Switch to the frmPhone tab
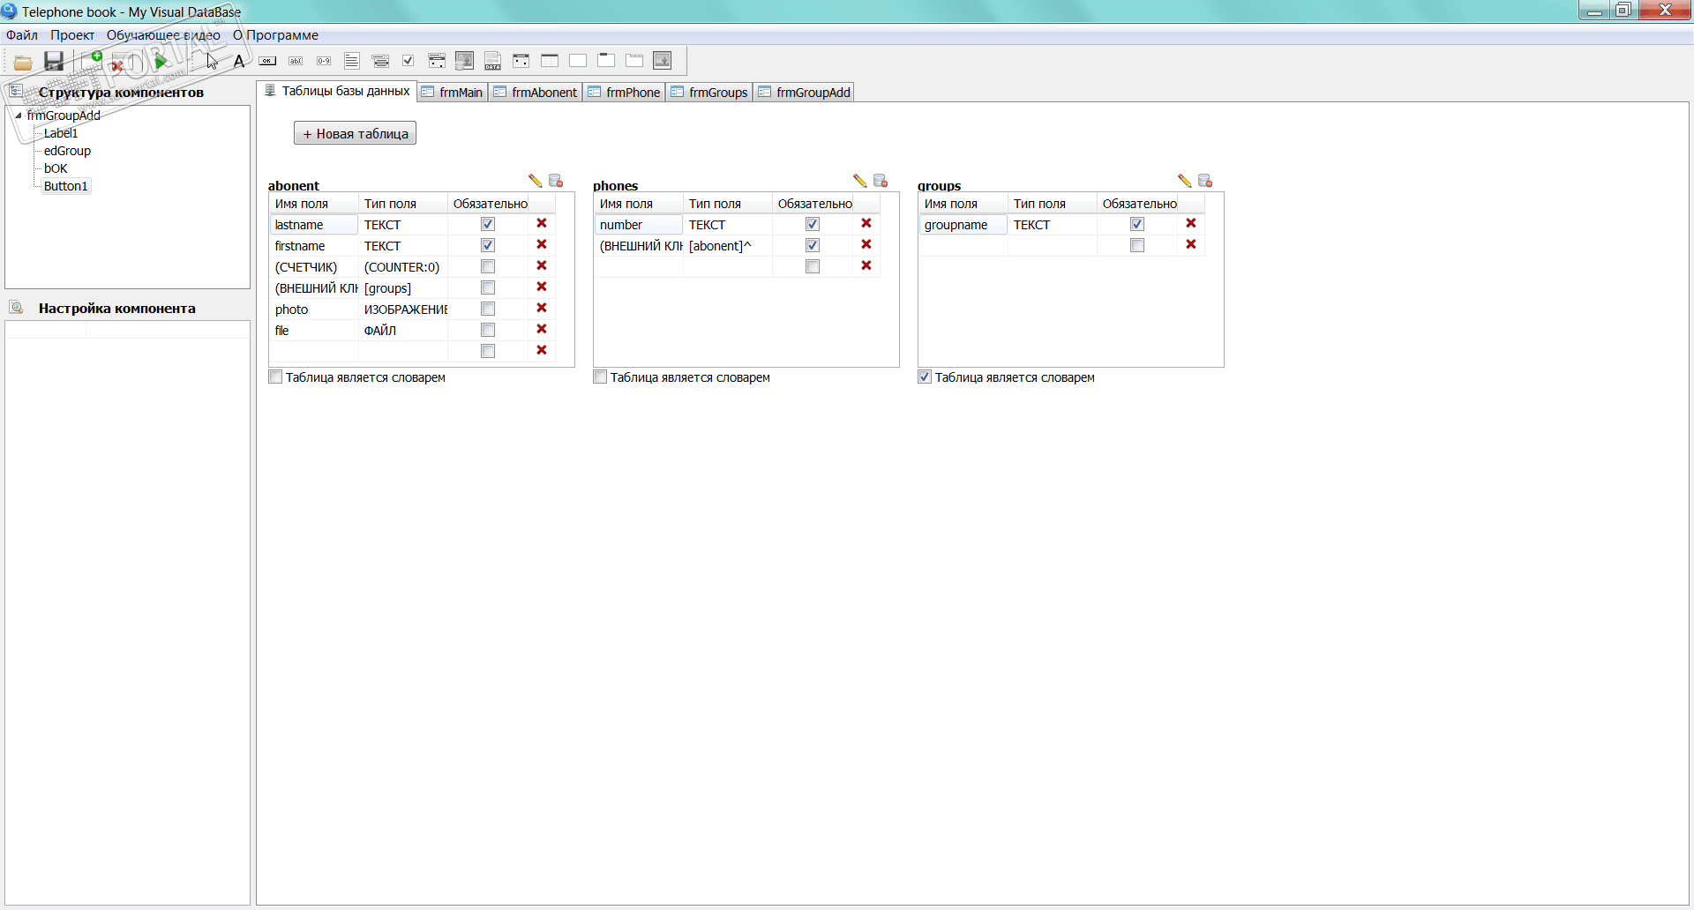 625,93
